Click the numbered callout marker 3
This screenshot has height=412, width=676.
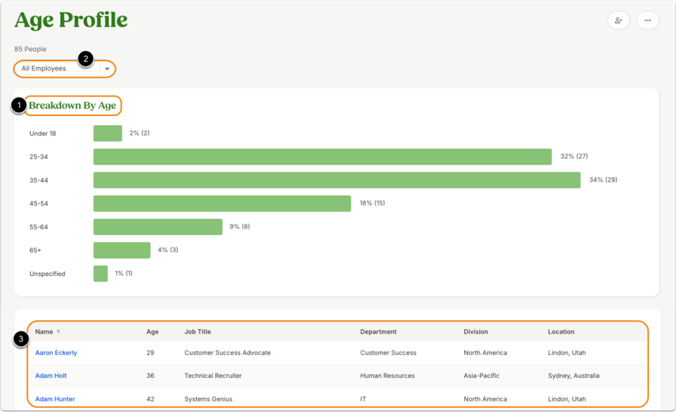click(x=21, y=339)
